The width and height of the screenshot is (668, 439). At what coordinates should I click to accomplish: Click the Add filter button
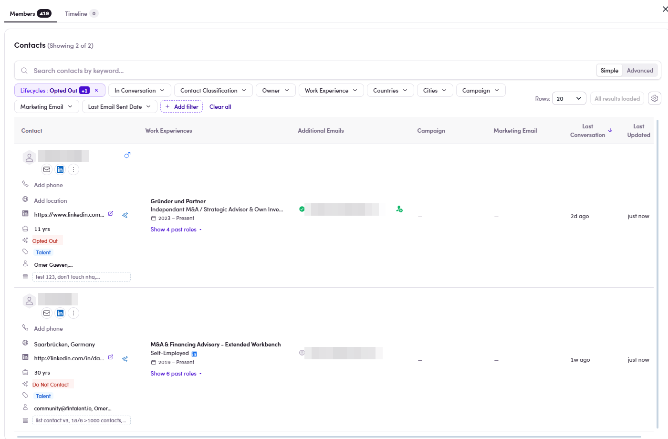[x=182, y=107]
